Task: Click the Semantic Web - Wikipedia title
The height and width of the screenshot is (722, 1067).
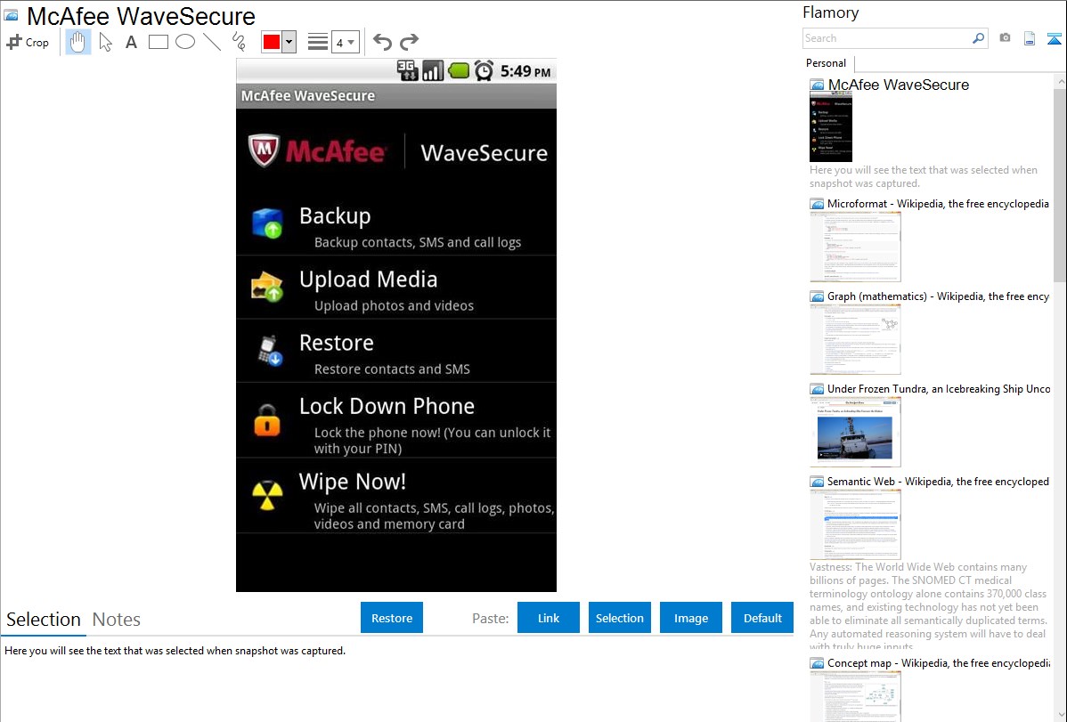Action: pyautogui.click(x=938, y=481)
